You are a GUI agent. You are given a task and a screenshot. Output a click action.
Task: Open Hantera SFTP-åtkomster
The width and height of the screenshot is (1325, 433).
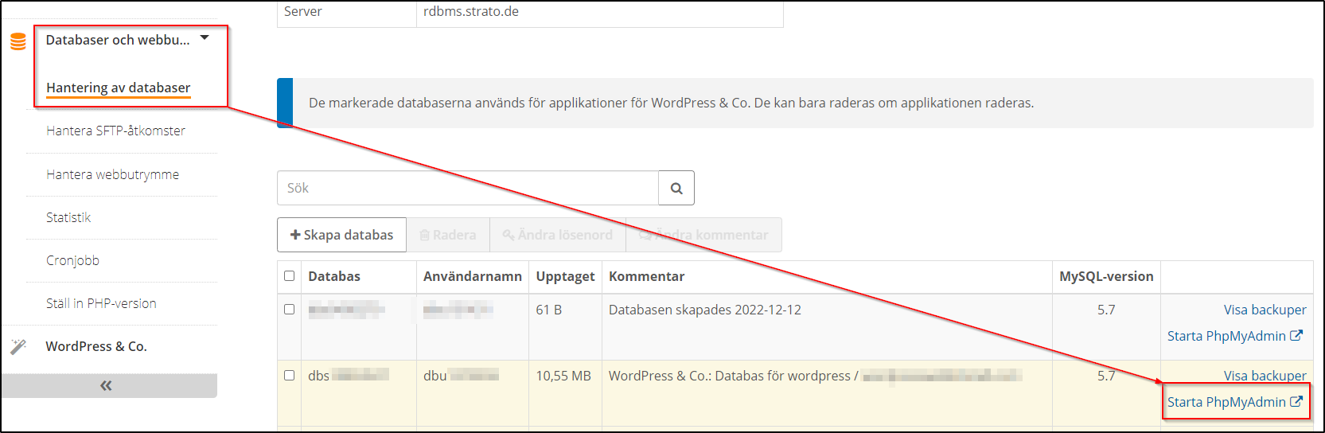tap(115, 131)
